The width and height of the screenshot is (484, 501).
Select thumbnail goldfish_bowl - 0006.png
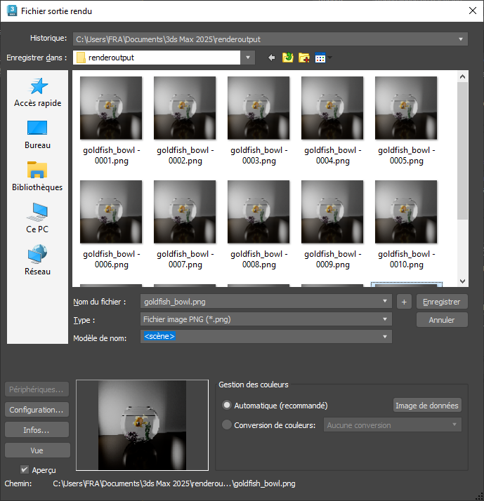pos(111,212)
